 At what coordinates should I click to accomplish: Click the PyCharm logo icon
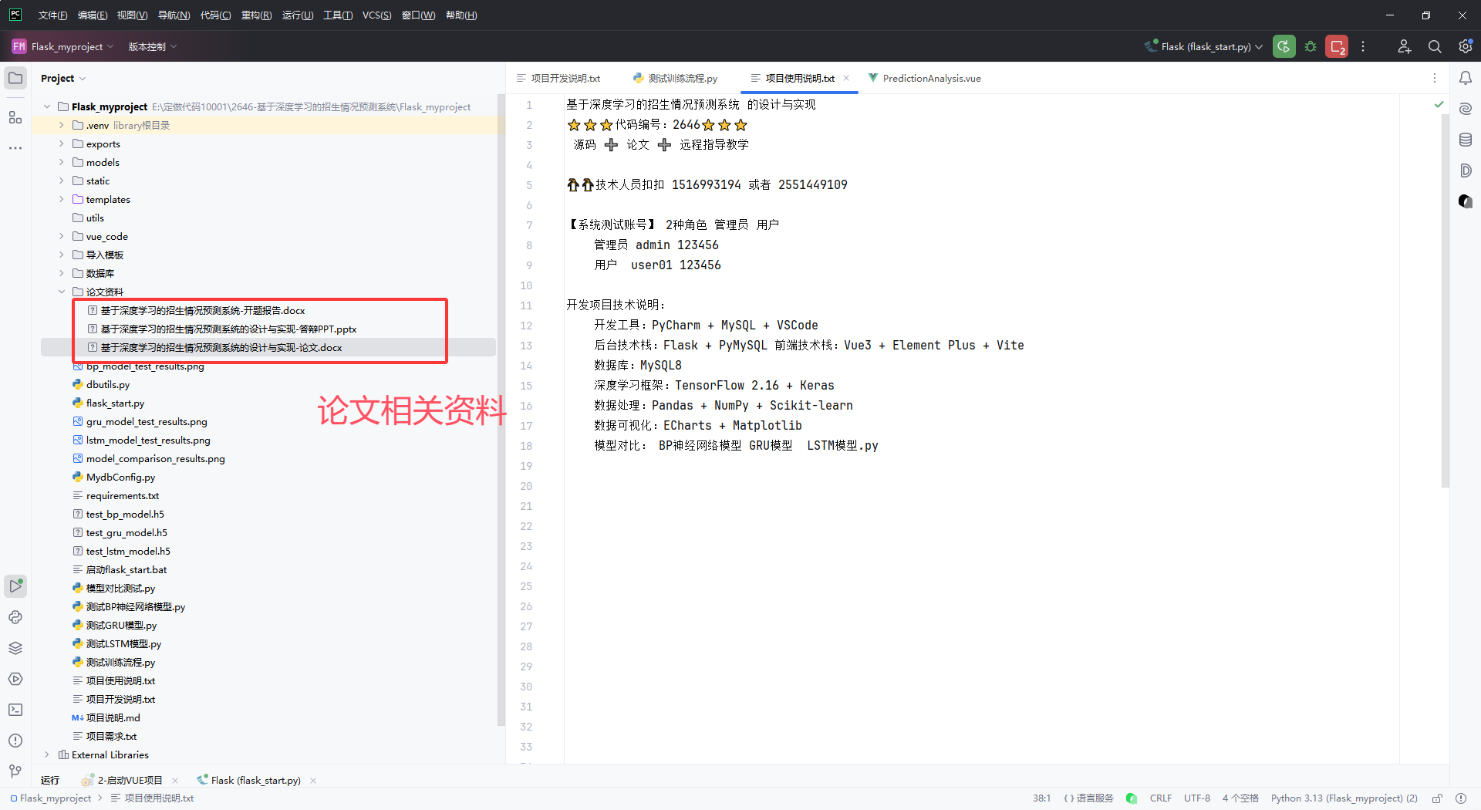(x=15, y=15)
